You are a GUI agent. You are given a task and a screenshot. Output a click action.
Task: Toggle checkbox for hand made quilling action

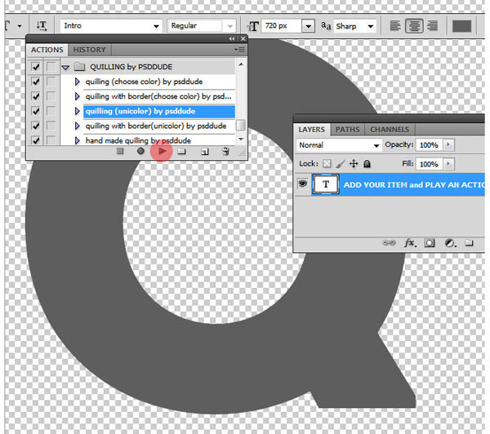(x=36, y=139)
